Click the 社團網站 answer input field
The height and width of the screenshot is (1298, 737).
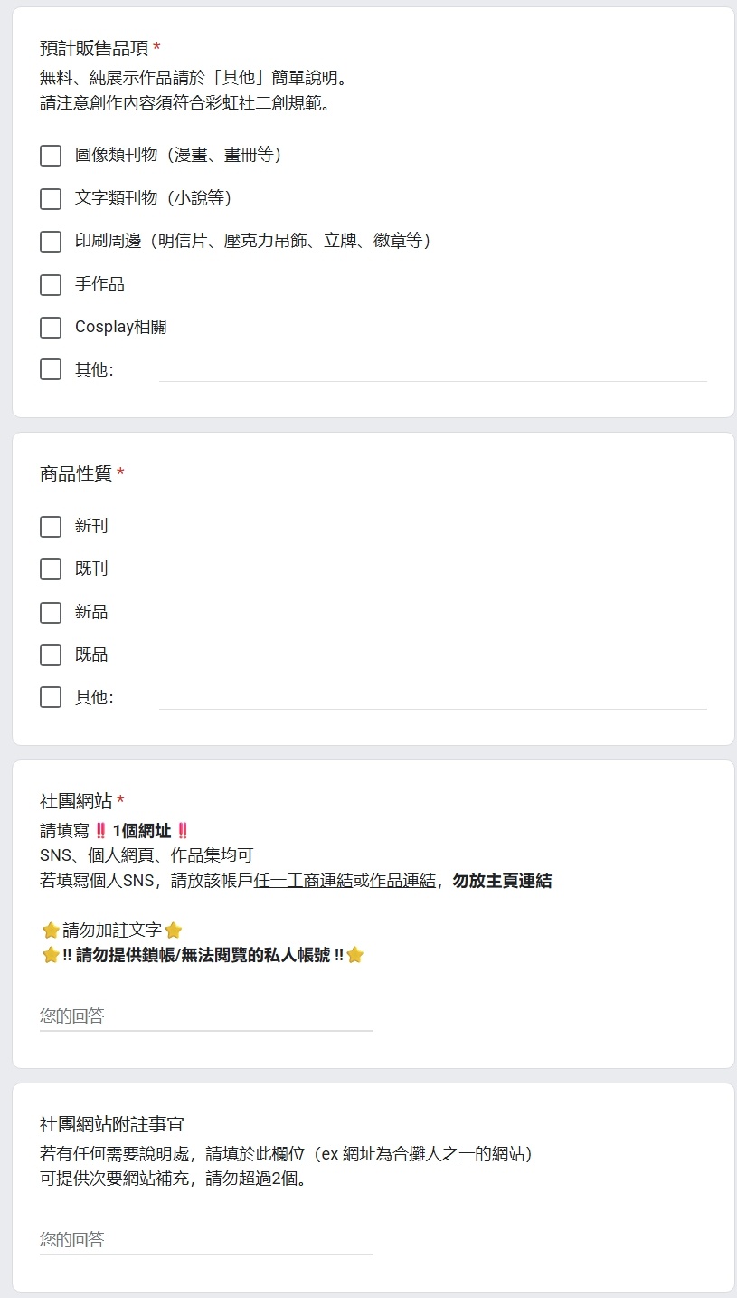pos(206,1016)
